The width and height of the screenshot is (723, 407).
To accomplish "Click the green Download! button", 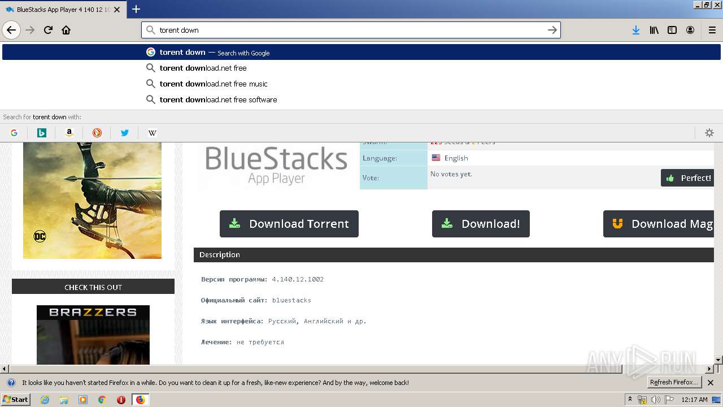I will [481, 224].
